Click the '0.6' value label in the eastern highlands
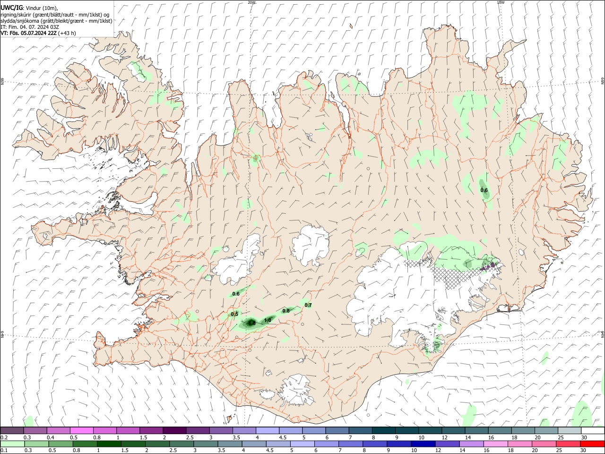Screen dimensions: 605x454 tap(484, 191)
